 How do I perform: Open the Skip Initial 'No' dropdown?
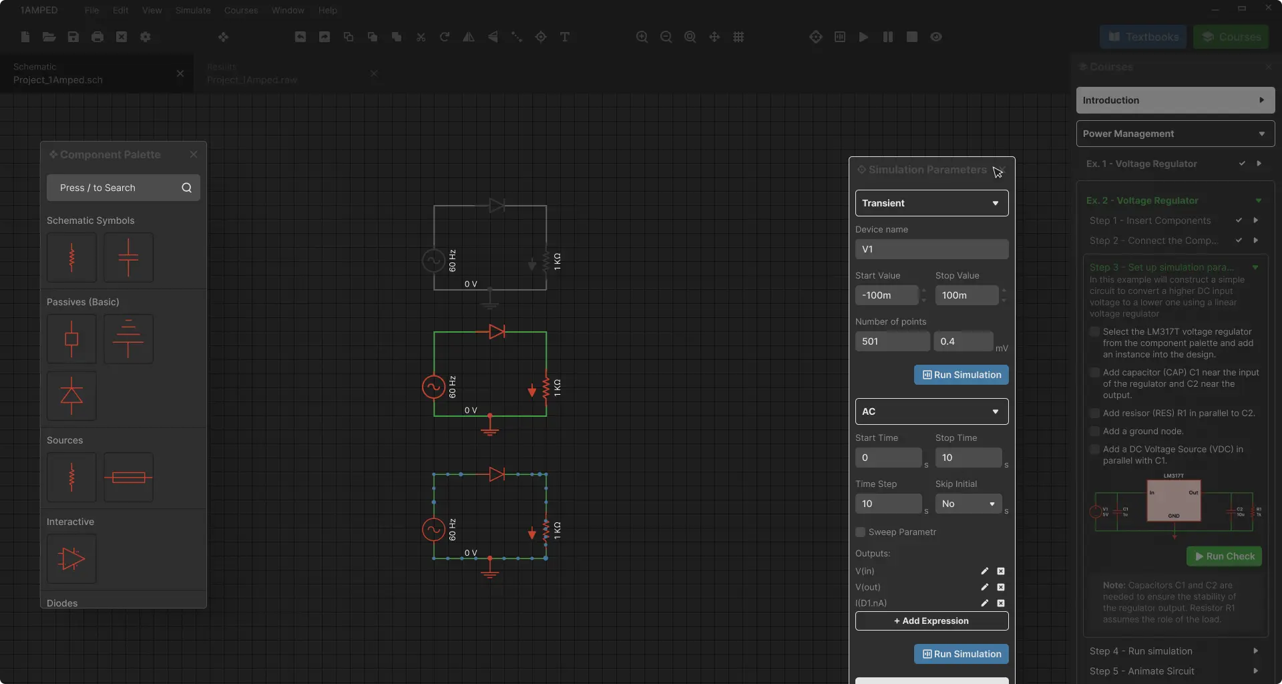click(969, 504)
